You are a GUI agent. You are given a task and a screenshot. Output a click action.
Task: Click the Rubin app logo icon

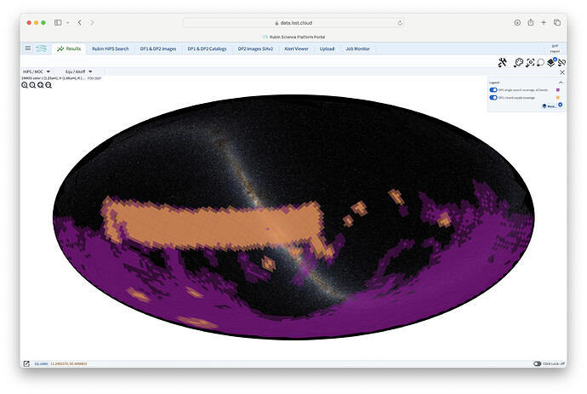click(42, 49)
